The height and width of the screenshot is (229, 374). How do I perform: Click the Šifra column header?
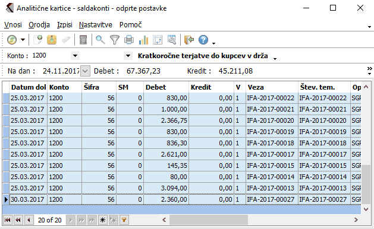99,87
